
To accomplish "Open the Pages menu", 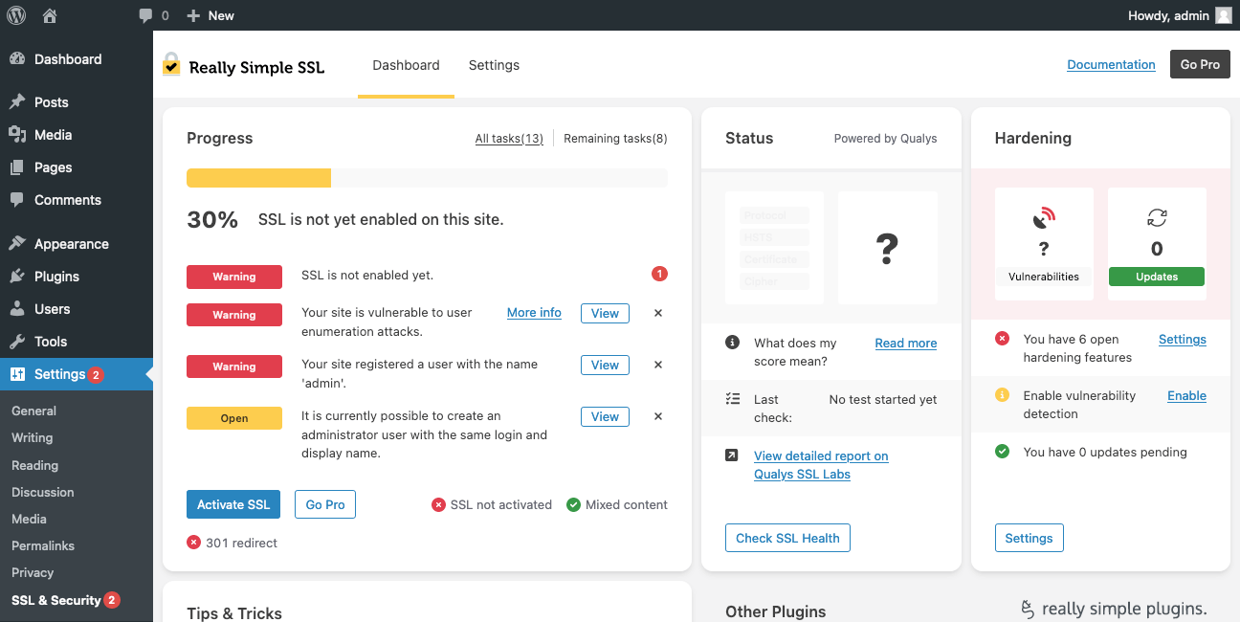I will click(x=77, y=167).
